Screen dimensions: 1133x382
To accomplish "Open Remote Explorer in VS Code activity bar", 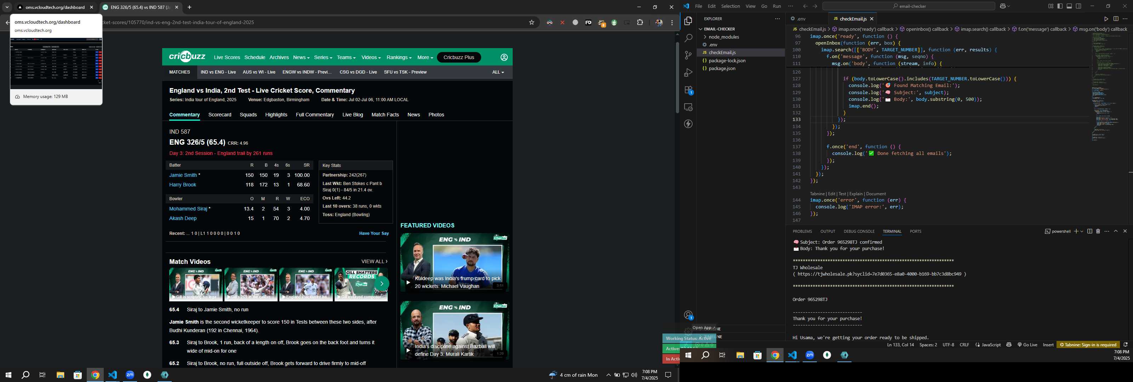I will 688,107.
